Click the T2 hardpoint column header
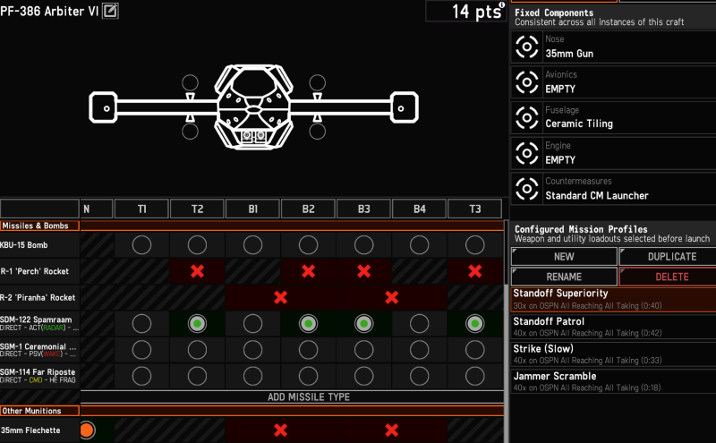This screenshot has height=443, width=716. (x=197, y=209)
